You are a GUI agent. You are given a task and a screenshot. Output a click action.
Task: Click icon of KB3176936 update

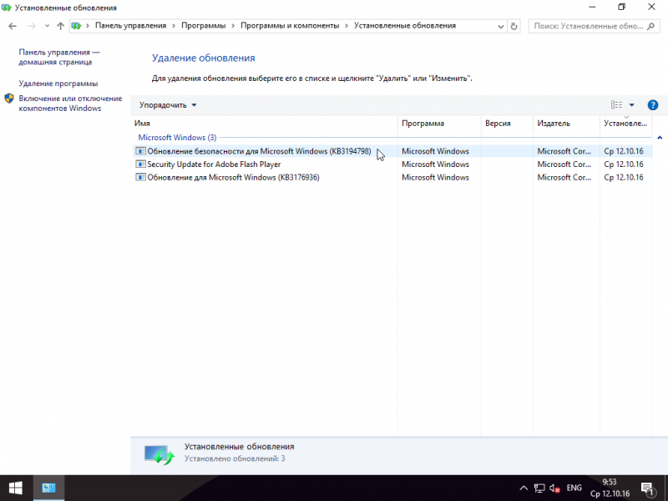click(140, 178)
